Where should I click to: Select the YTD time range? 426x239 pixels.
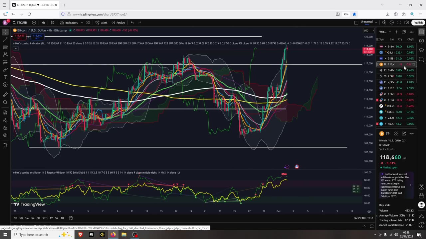pos(45,218)
